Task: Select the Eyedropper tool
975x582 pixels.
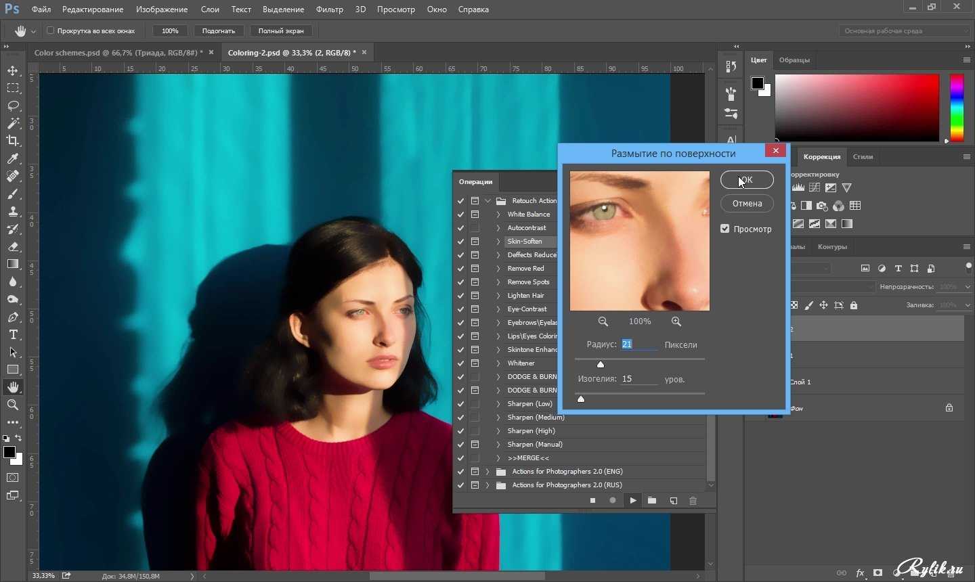Action: (13, 158)
